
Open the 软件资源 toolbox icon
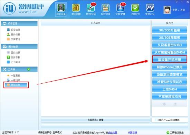pyautogui.click(x=106, y=10)
